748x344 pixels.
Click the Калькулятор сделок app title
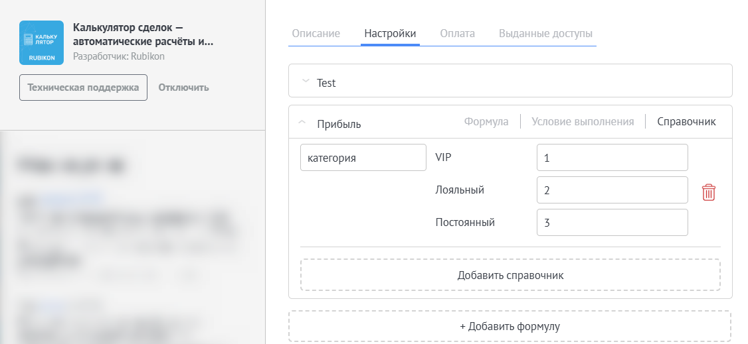pyautogui.click(x=143, y=34)
